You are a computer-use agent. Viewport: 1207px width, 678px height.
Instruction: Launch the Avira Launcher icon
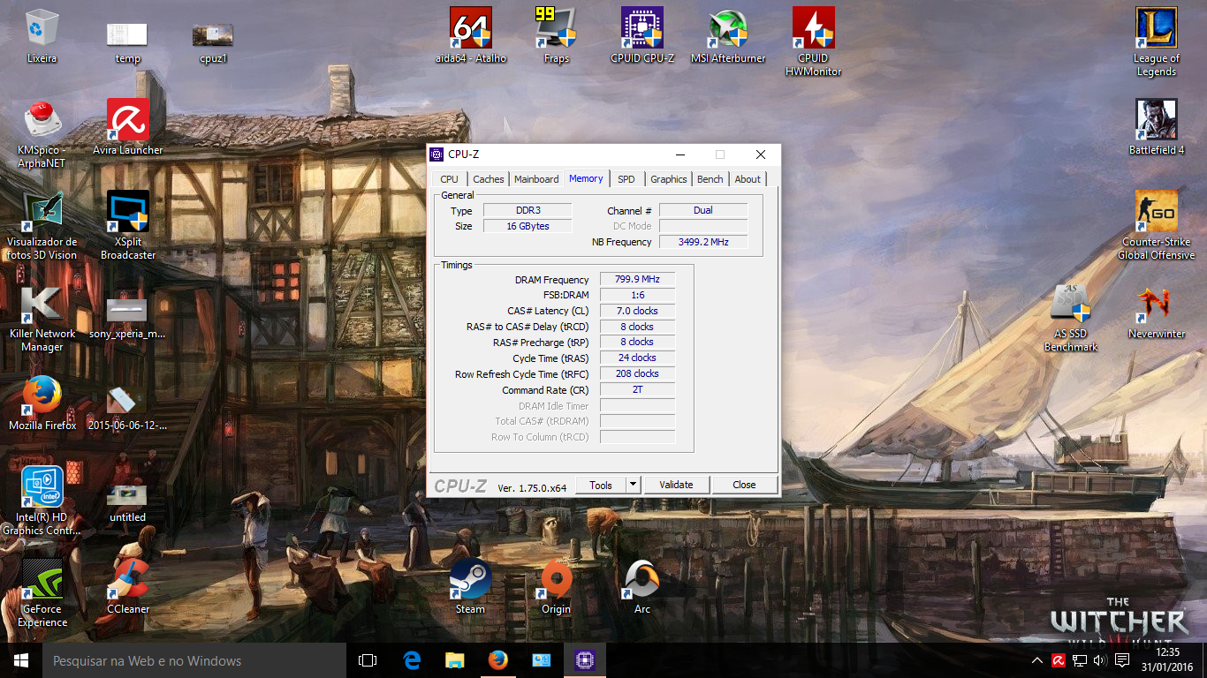point(127,128)
